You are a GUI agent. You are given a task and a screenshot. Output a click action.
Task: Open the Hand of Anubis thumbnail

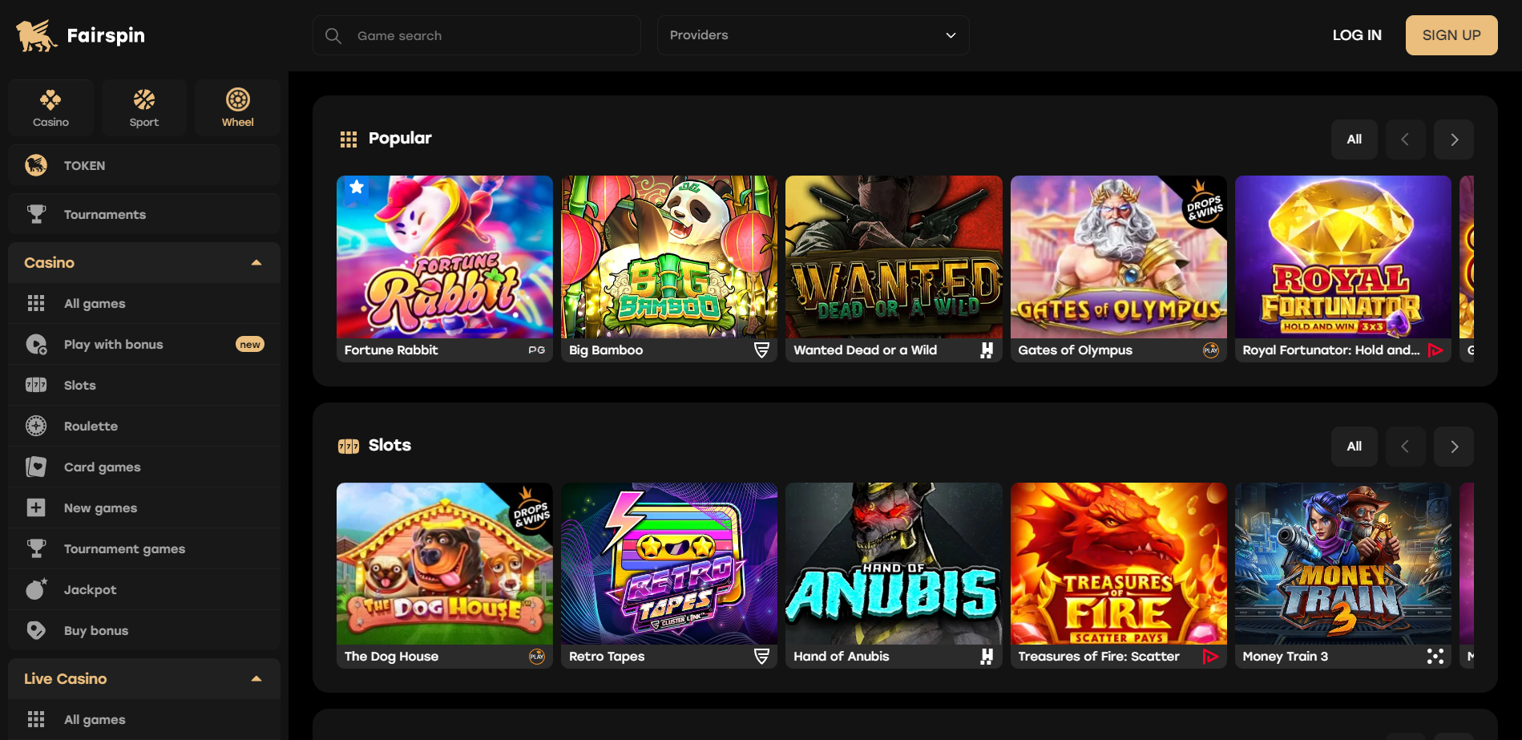tap(894, 564)
